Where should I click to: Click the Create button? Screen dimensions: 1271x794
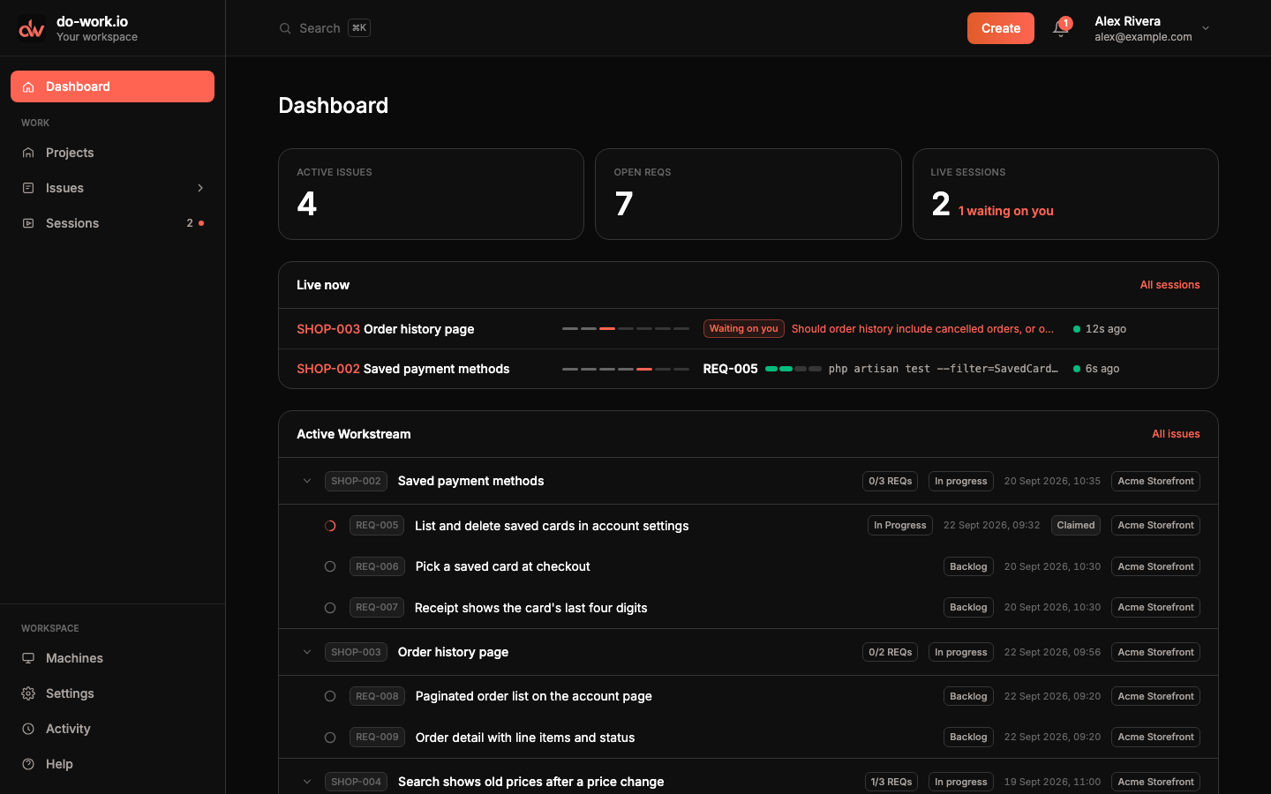pos(1000,28)
